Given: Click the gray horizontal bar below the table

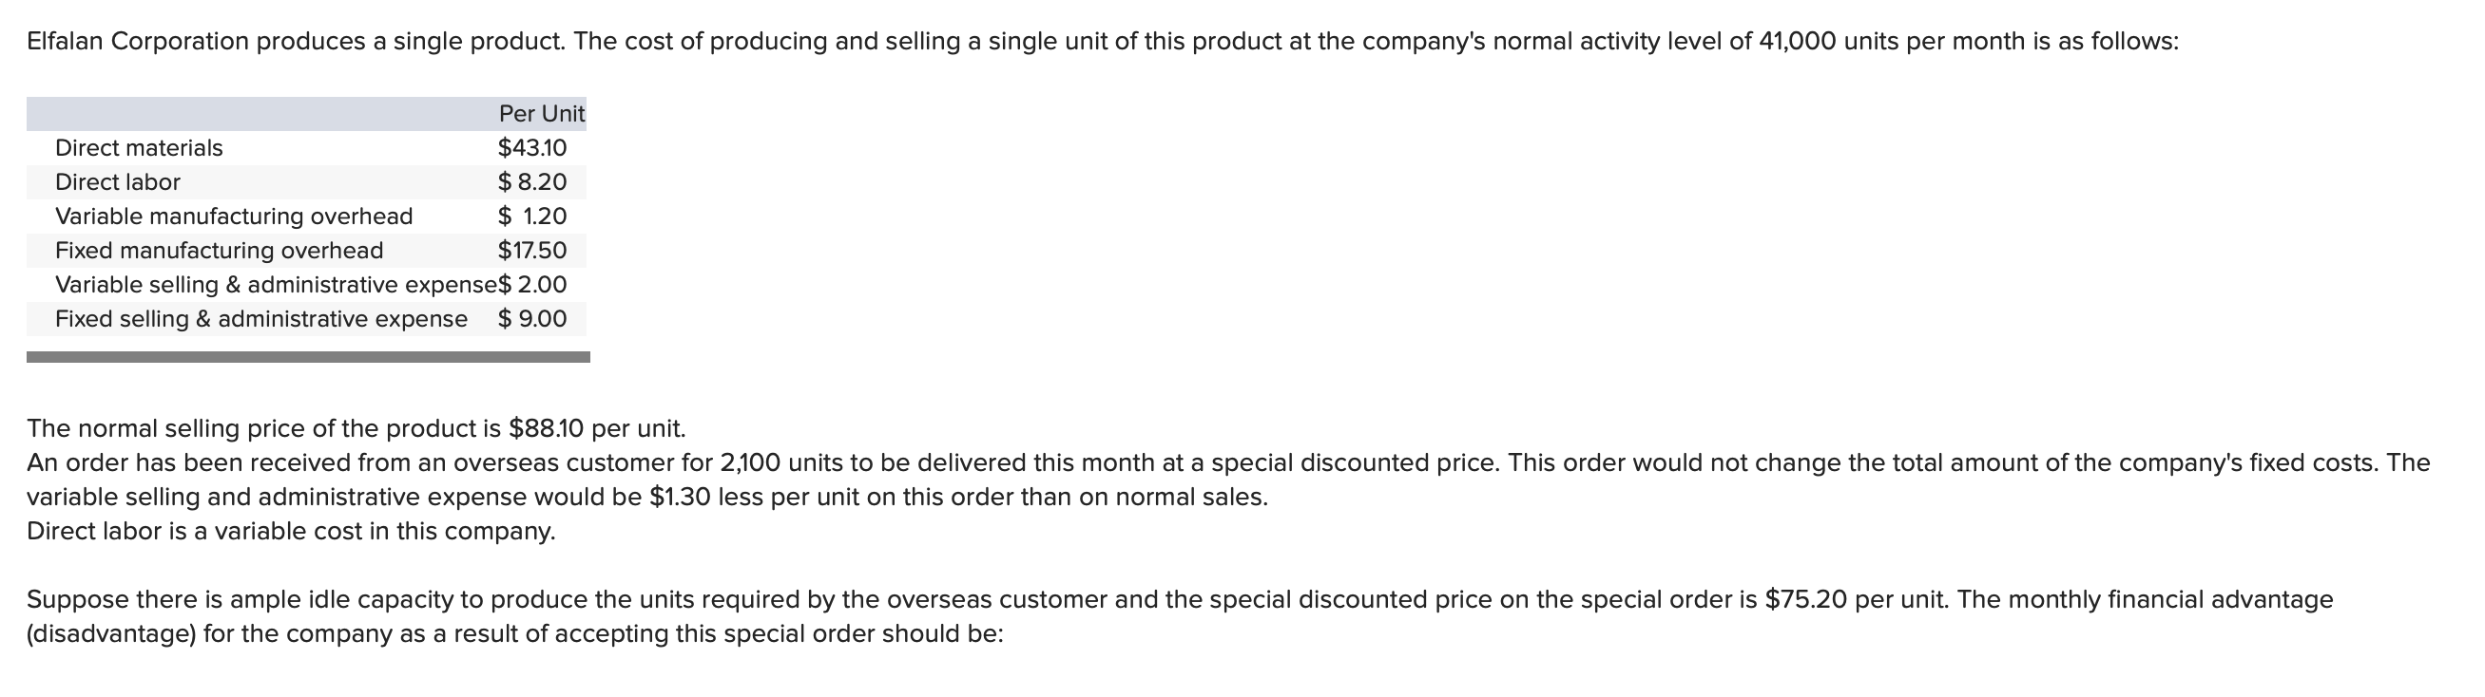Looking at the screenshot, I should (308, 357).
